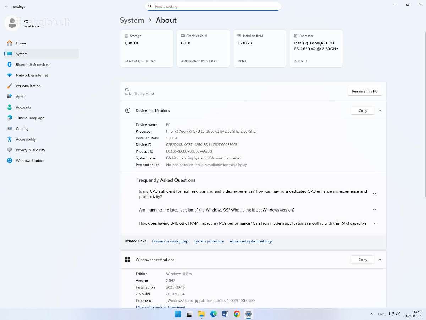
Task: Open the Domain or workgroup link
Action: tap(170, 241)
